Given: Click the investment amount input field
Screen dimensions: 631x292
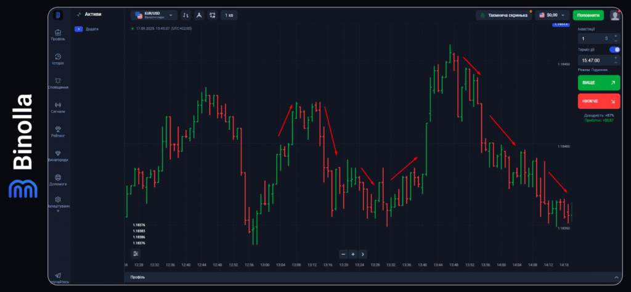Looking at the screenshot, I should click(x=592, y=38).
